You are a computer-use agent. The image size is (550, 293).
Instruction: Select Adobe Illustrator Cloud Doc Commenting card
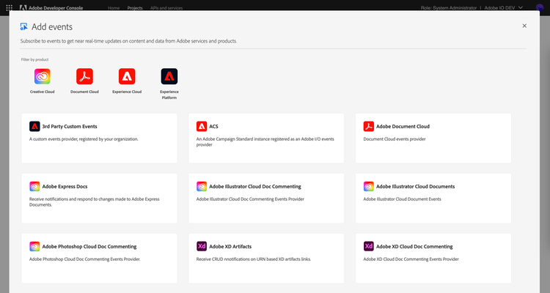pos(266,198)
